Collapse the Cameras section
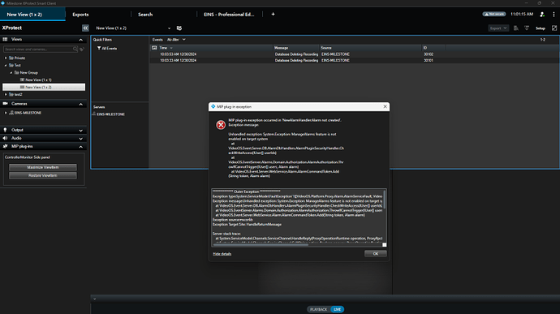 80,104
